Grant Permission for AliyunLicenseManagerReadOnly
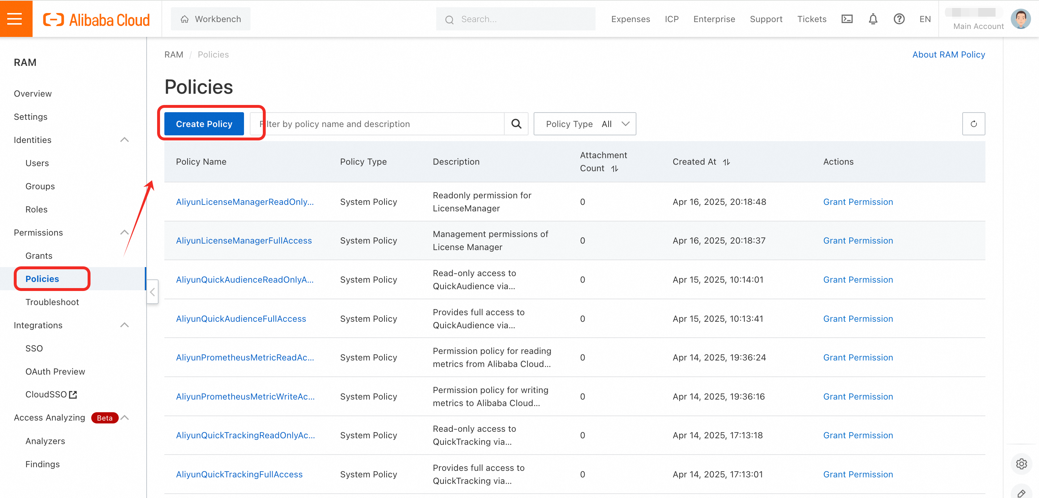The height and width of the screenshot is (498, 1039). [858, 202]
